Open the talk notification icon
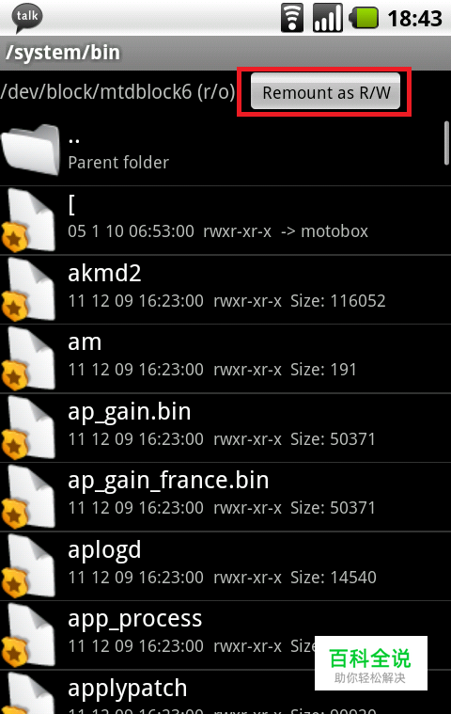 pyautogui.click(x=27, y=18)
